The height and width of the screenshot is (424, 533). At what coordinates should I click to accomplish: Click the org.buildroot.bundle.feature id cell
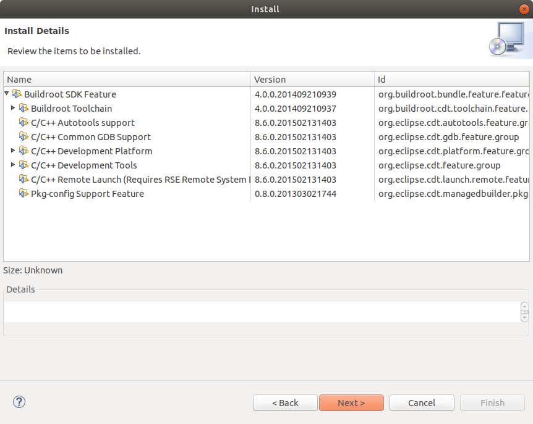pyautogui.click(x=453, y=94)
